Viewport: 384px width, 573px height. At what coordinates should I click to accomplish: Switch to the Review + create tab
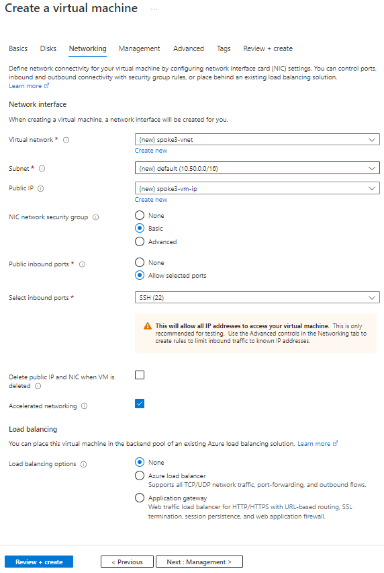[x=268, y=48]
